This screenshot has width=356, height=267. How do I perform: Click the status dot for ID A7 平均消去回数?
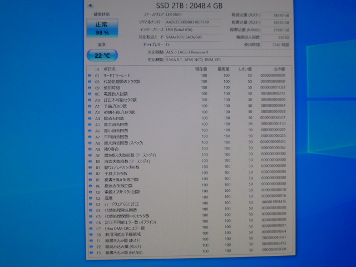coord(90,137)
